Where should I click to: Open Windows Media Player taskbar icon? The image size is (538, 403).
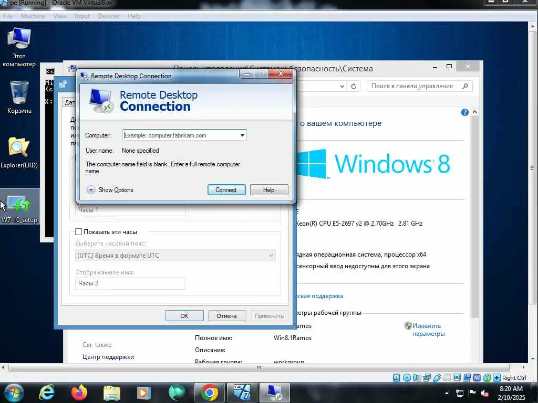pyautogui.click(x=144, y=393)
